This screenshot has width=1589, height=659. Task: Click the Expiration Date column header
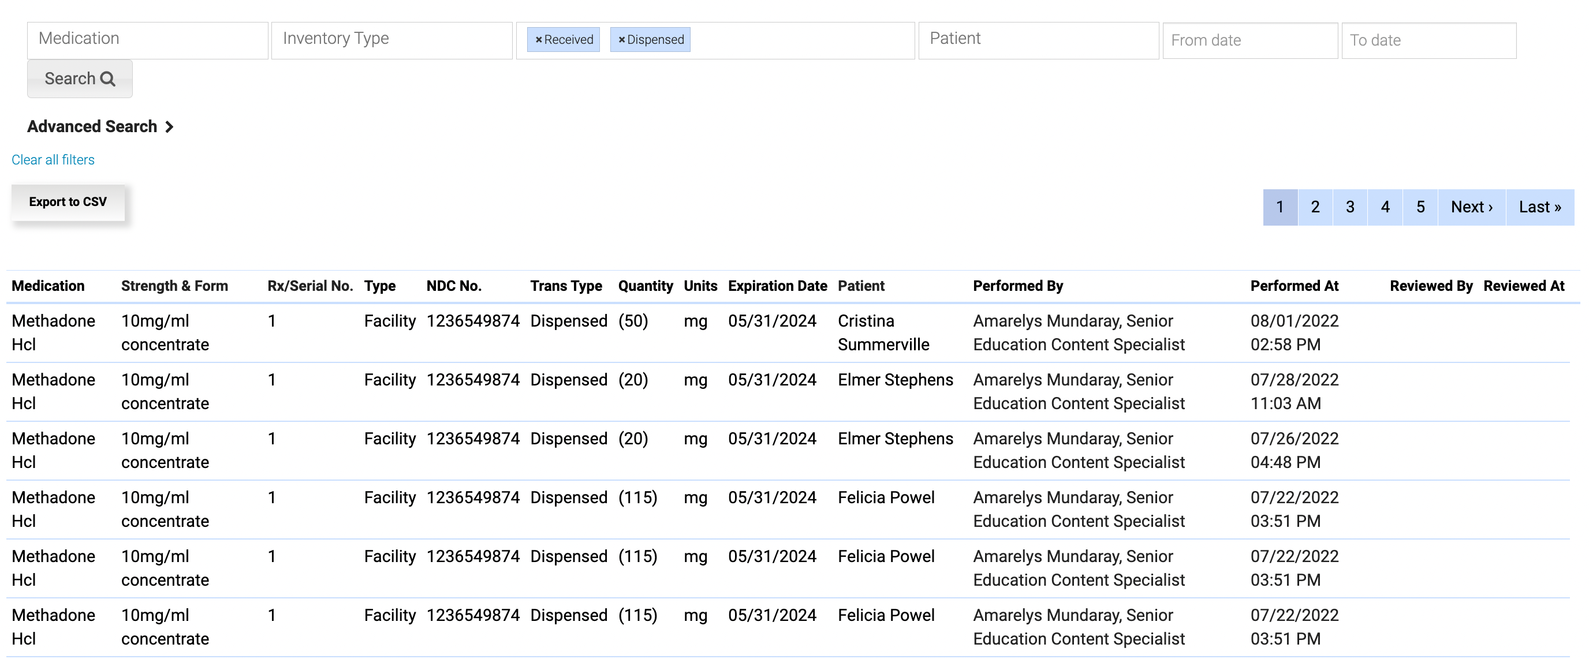point(777,286)
